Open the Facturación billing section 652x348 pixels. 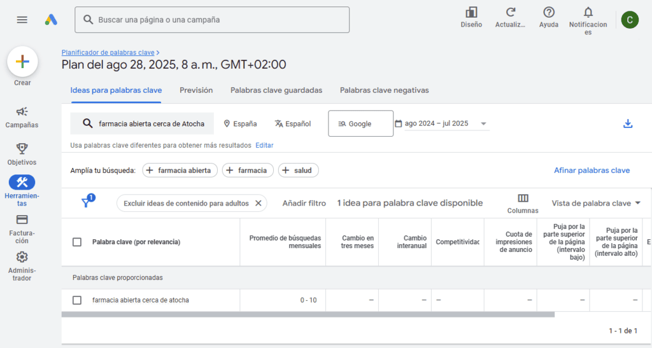(22, 219)
